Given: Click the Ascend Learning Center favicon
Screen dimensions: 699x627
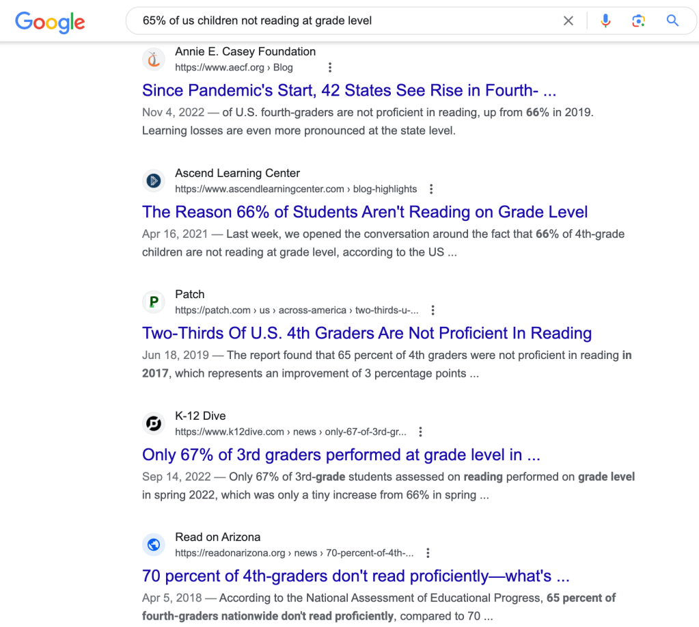Looking at the screenshot, I should tap(154, 181).
